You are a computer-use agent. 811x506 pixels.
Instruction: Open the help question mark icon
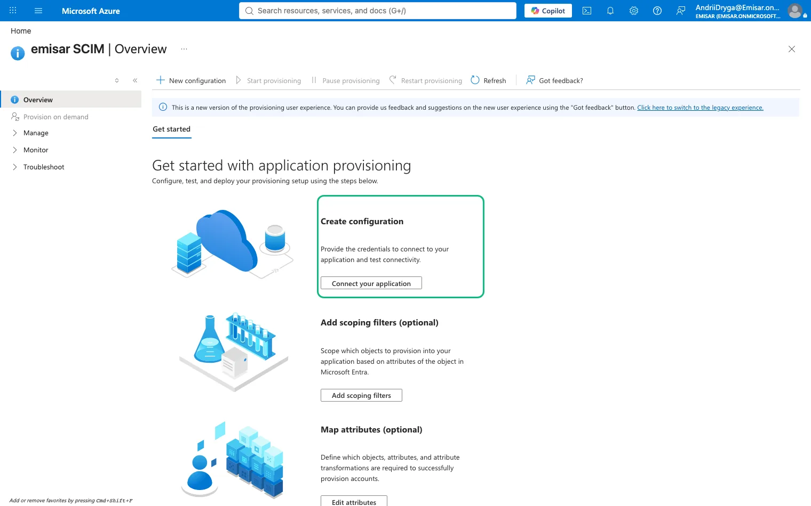(x=657, y=11)
